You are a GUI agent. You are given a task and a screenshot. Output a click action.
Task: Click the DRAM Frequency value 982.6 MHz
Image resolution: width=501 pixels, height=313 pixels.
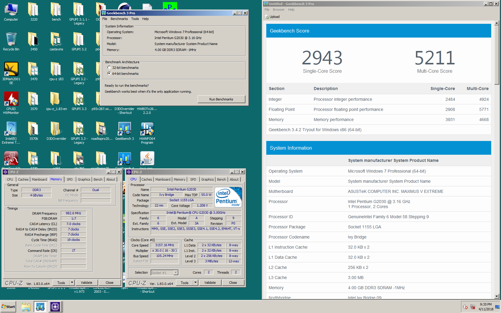point(73,213)
